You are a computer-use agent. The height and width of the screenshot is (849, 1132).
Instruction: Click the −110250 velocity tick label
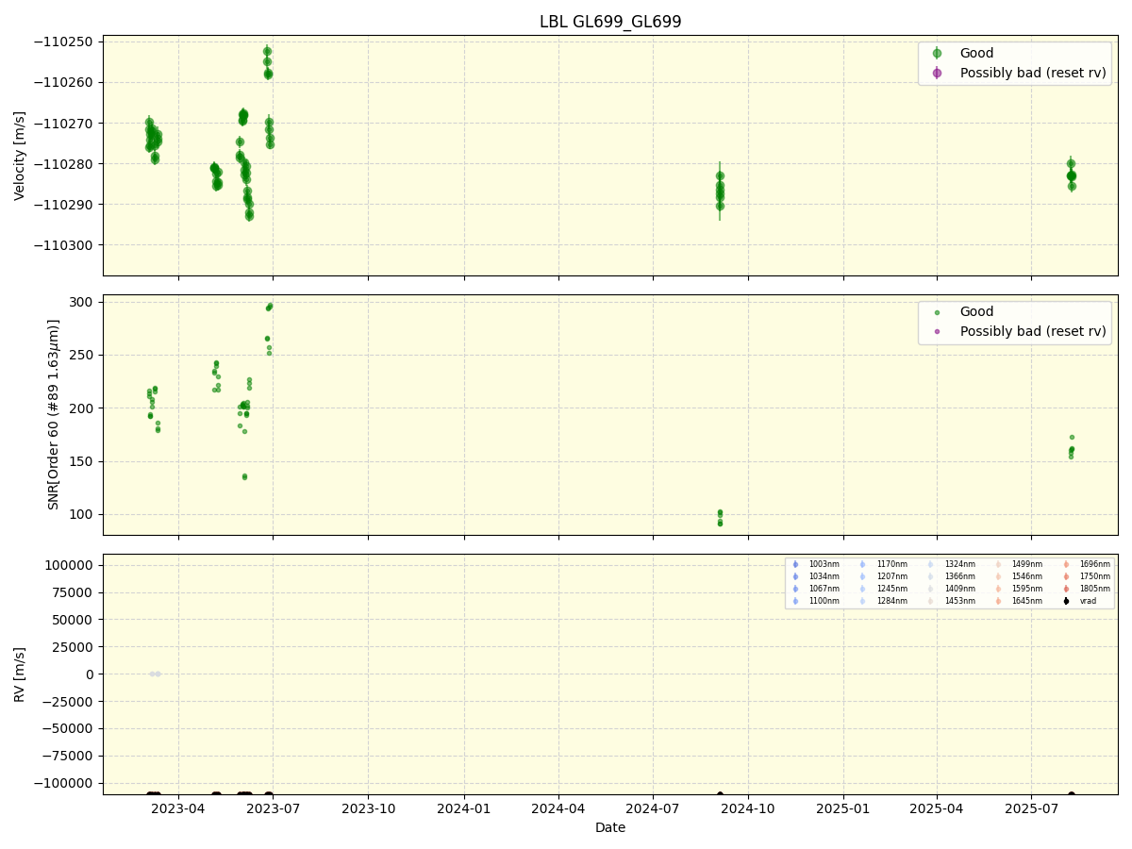pos(64,42)
